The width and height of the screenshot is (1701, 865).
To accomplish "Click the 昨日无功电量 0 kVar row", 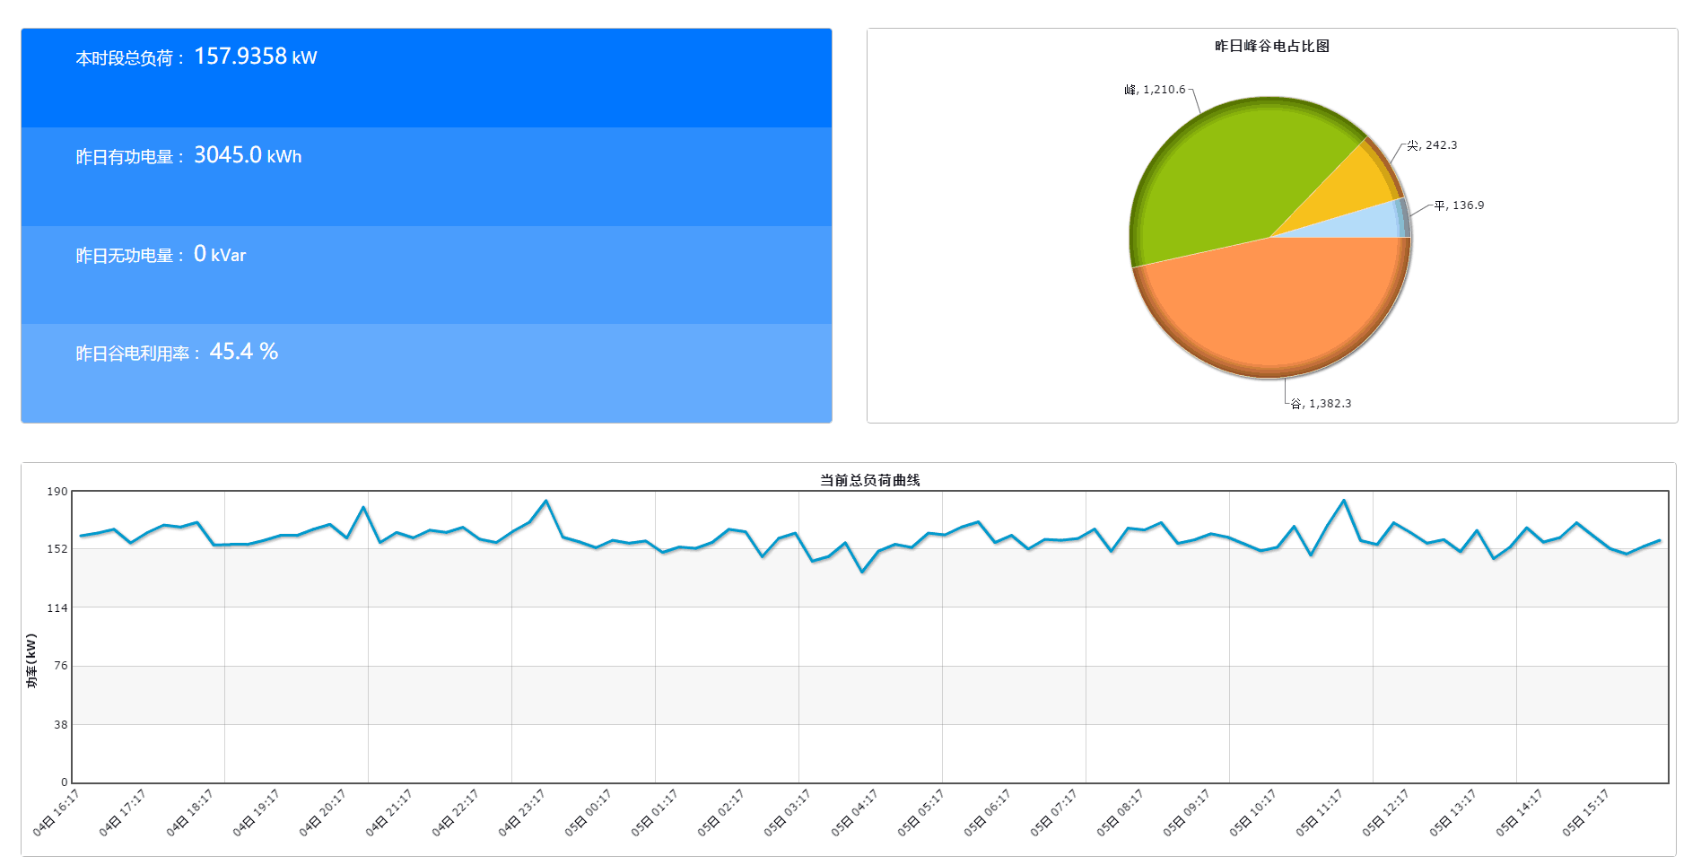I will [x=426, y=275].
